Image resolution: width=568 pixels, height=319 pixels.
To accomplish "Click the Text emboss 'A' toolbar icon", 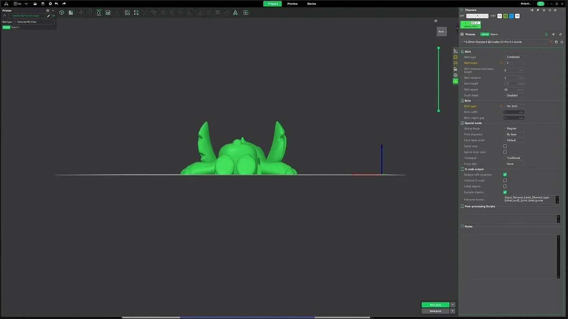I will [x=235, y=13].
